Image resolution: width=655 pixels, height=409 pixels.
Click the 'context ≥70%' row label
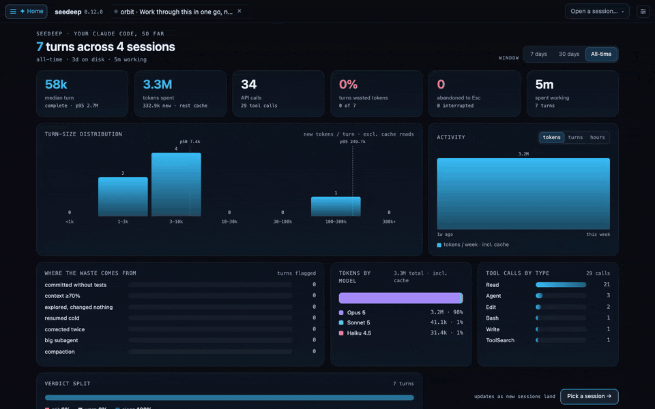62,295
